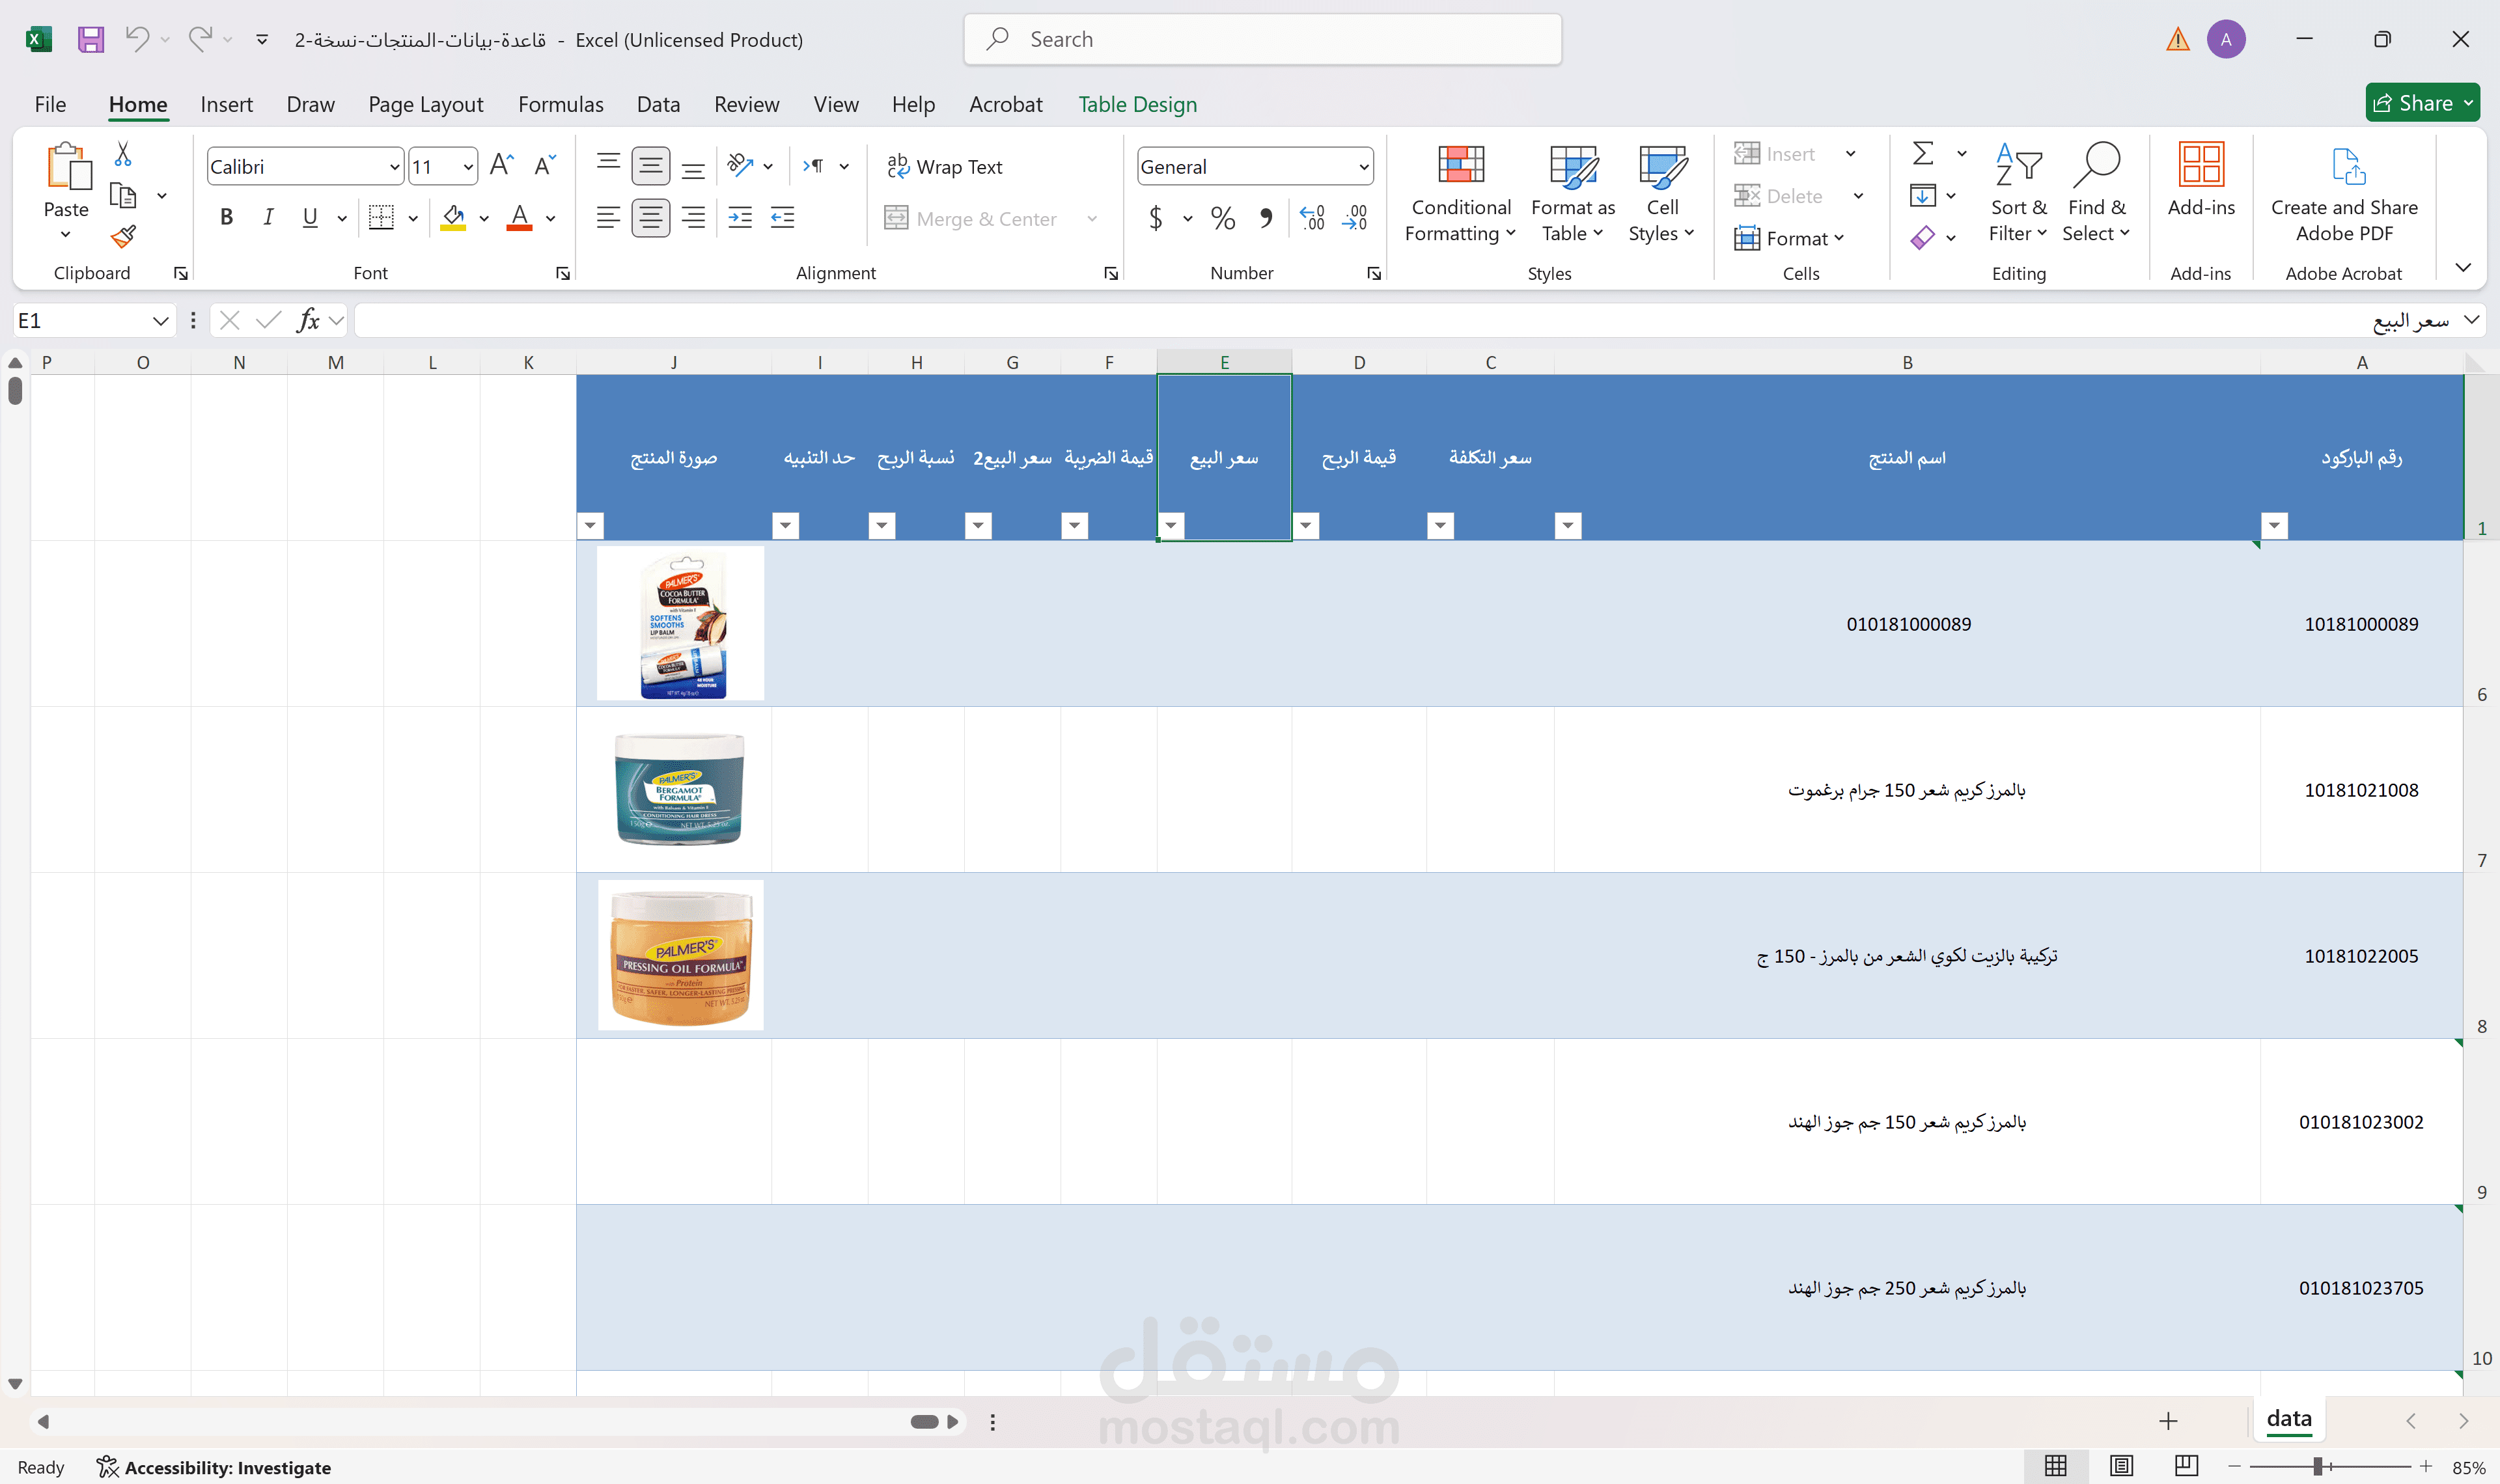This screenshot has height=1484, width=2500.
Task: Click Increase Font Size icon
Action: pos(501,166)
